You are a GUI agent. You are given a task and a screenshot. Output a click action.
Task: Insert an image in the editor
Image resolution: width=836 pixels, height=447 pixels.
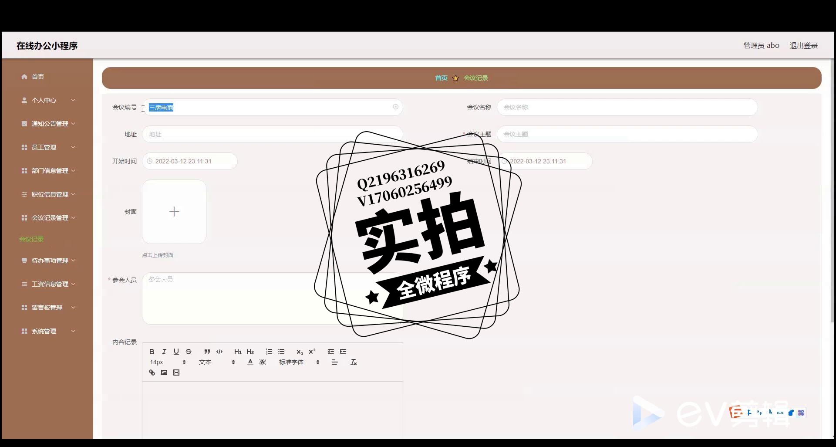164,372
